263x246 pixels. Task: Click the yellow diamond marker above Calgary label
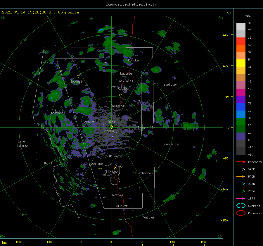(x=115, y=168)
